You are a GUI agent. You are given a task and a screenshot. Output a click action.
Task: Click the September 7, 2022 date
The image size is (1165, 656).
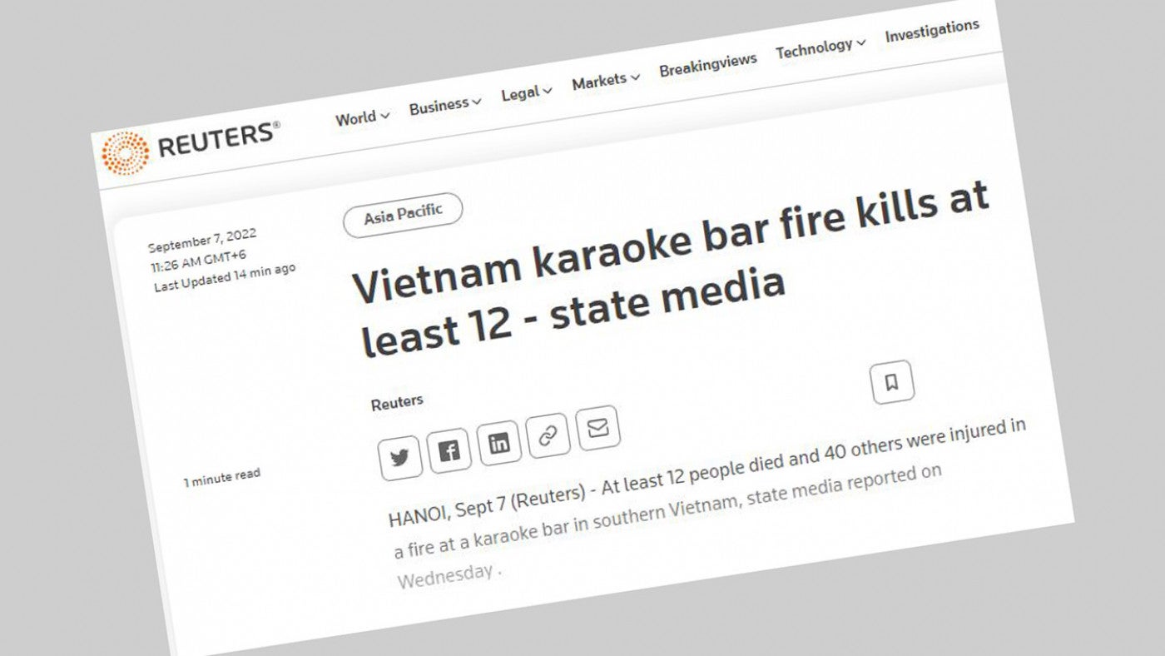[202, 241]
